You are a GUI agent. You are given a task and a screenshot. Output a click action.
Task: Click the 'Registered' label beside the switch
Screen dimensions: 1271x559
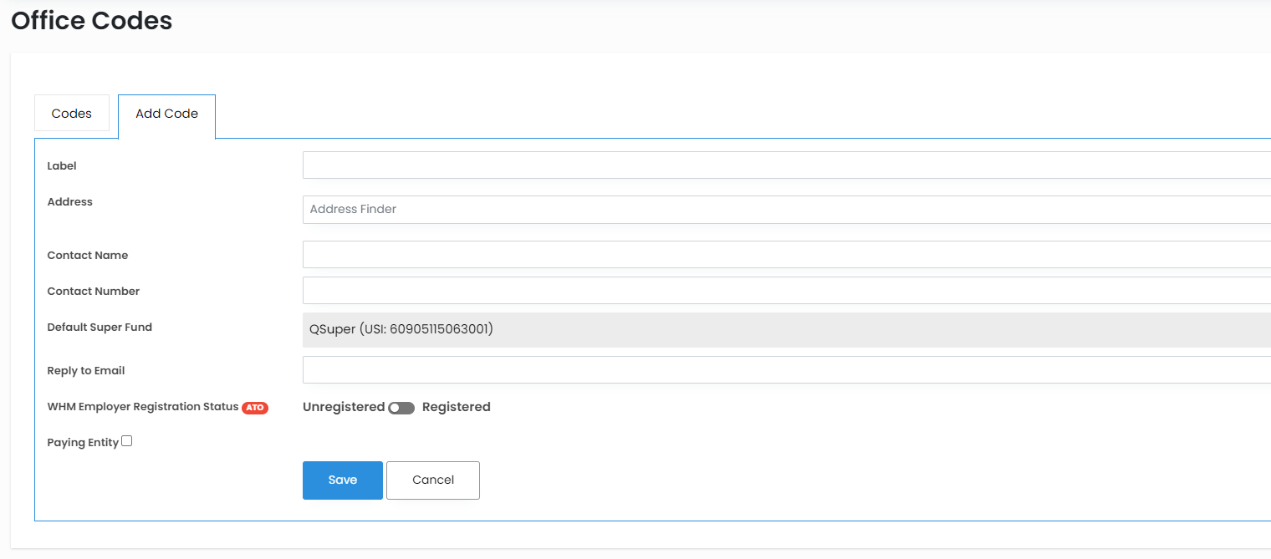coord(456,407)
